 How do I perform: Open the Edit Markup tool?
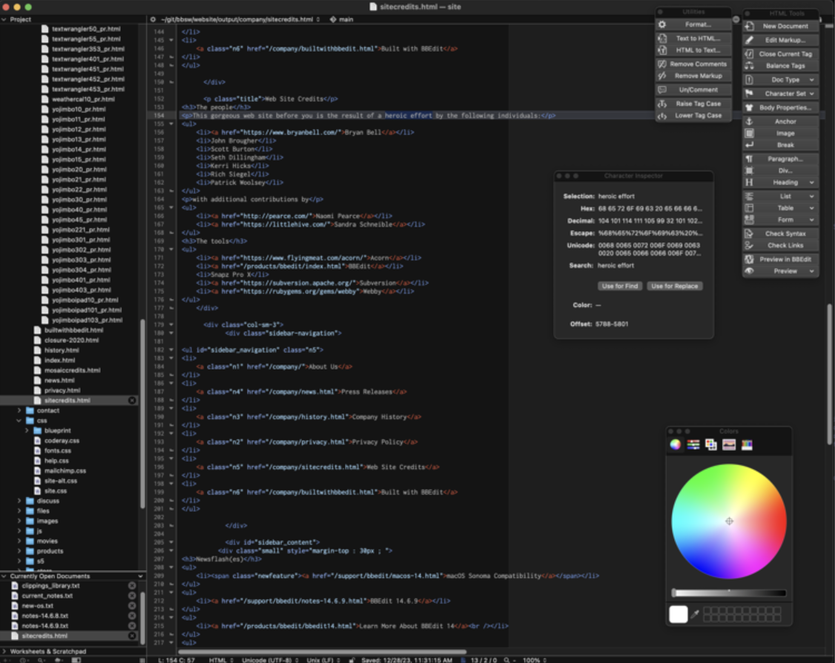782,40
